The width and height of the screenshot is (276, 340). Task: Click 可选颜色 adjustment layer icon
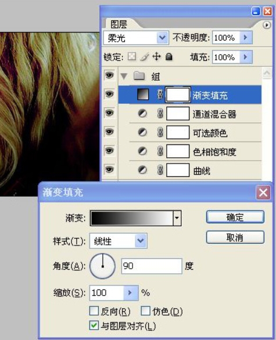(142, 132)
